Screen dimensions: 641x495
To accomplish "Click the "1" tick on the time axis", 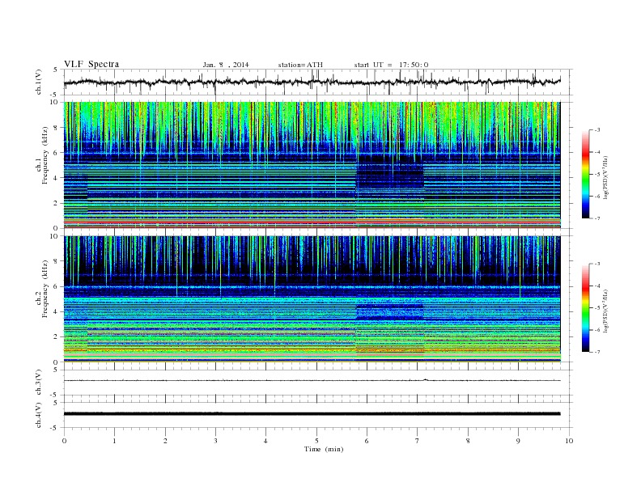I will pyautogui.click(x=114, y=441).
